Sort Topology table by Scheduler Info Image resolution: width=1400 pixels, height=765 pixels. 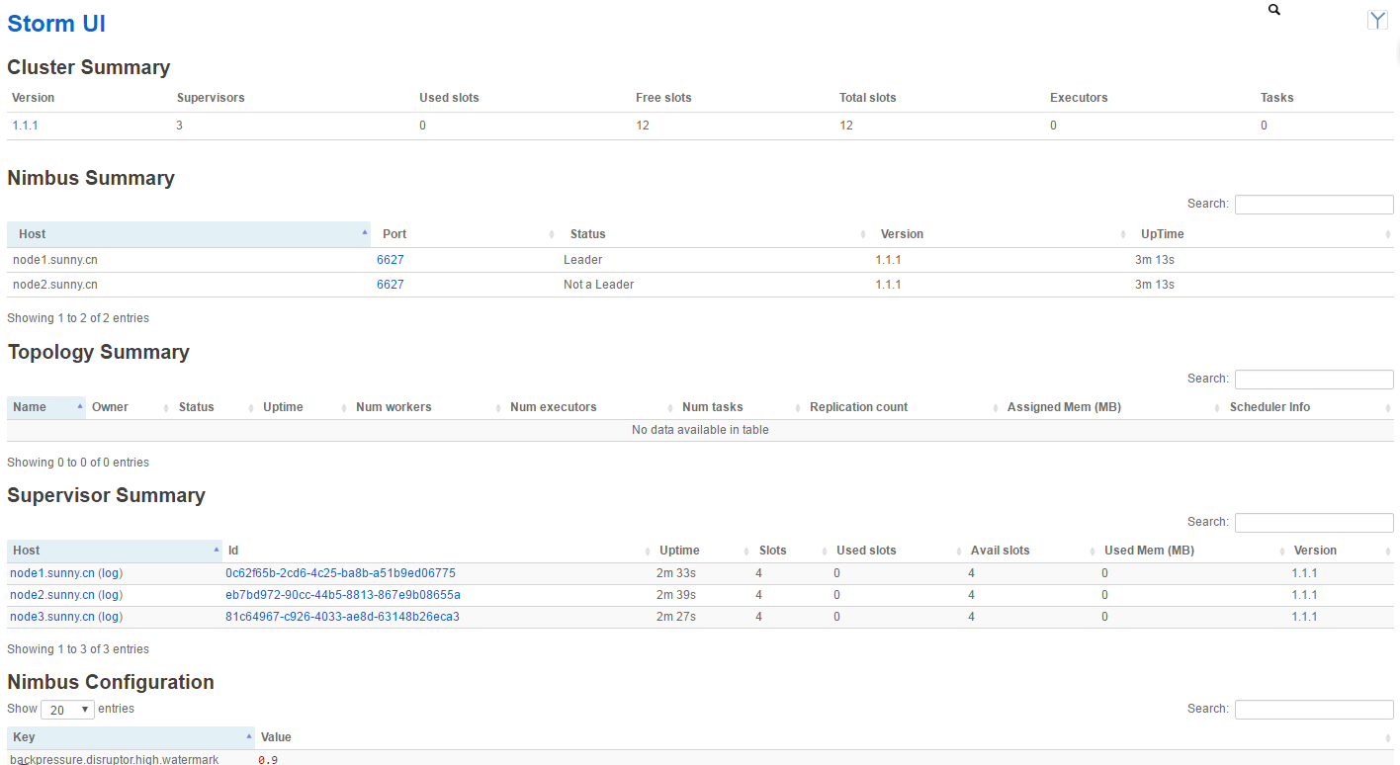tap(1309, 407)
